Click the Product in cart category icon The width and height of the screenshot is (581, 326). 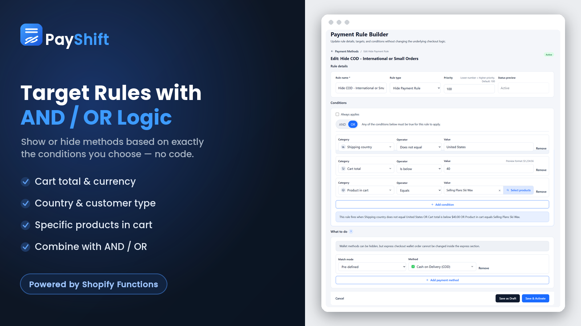coord(343,190)
